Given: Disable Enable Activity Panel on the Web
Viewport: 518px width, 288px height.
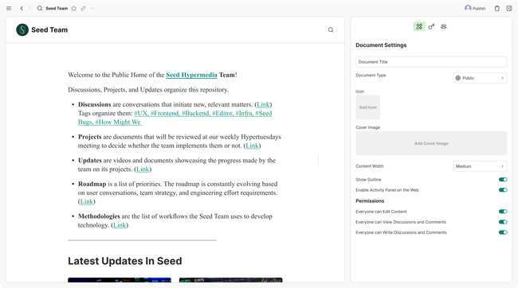Looking at the screenshot, I should [x=503, y=190].
